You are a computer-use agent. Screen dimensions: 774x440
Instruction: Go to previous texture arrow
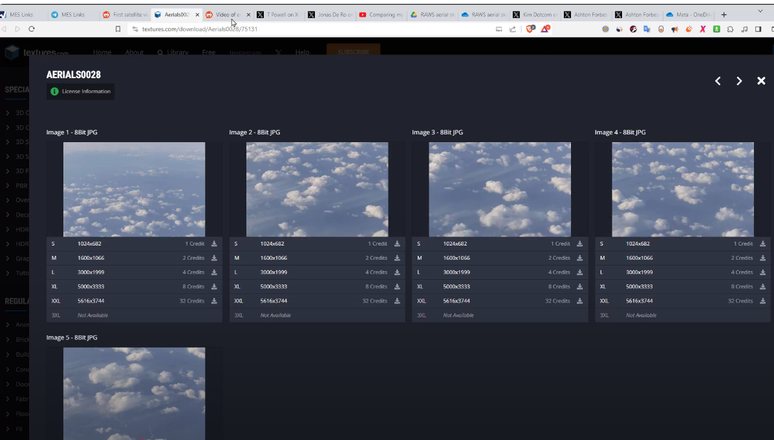tap(718, 81)
